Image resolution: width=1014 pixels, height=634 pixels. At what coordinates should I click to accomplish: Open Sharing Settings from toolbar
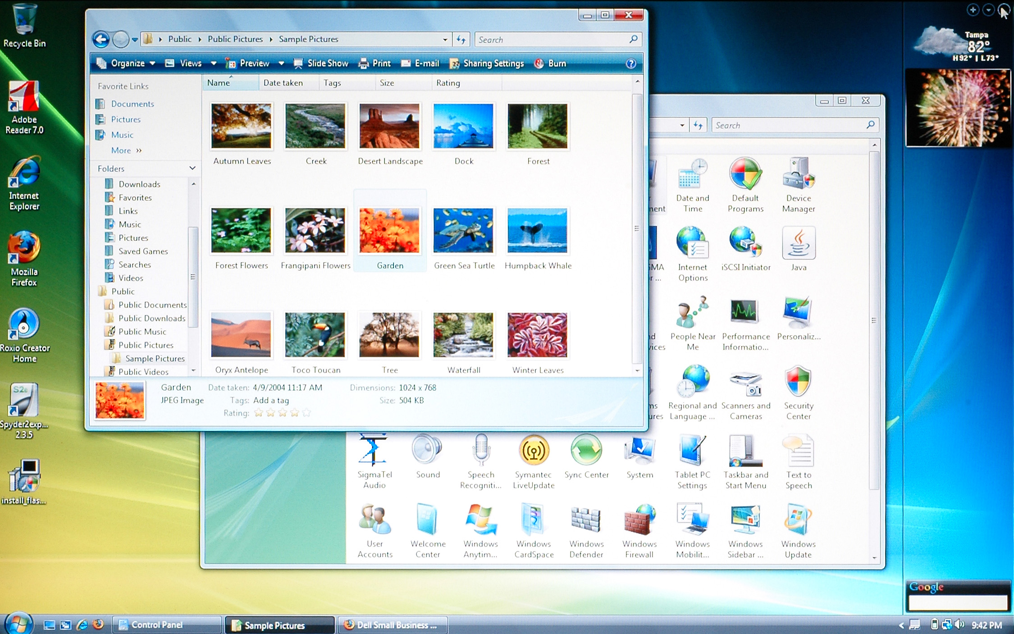click(x=487, y=64)
